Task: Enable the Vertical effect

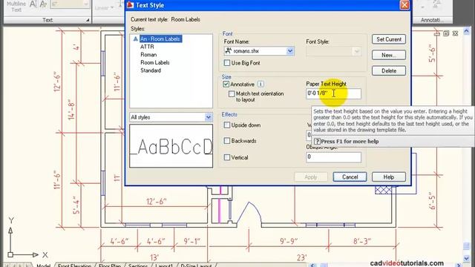Action: tap(227, 157)
